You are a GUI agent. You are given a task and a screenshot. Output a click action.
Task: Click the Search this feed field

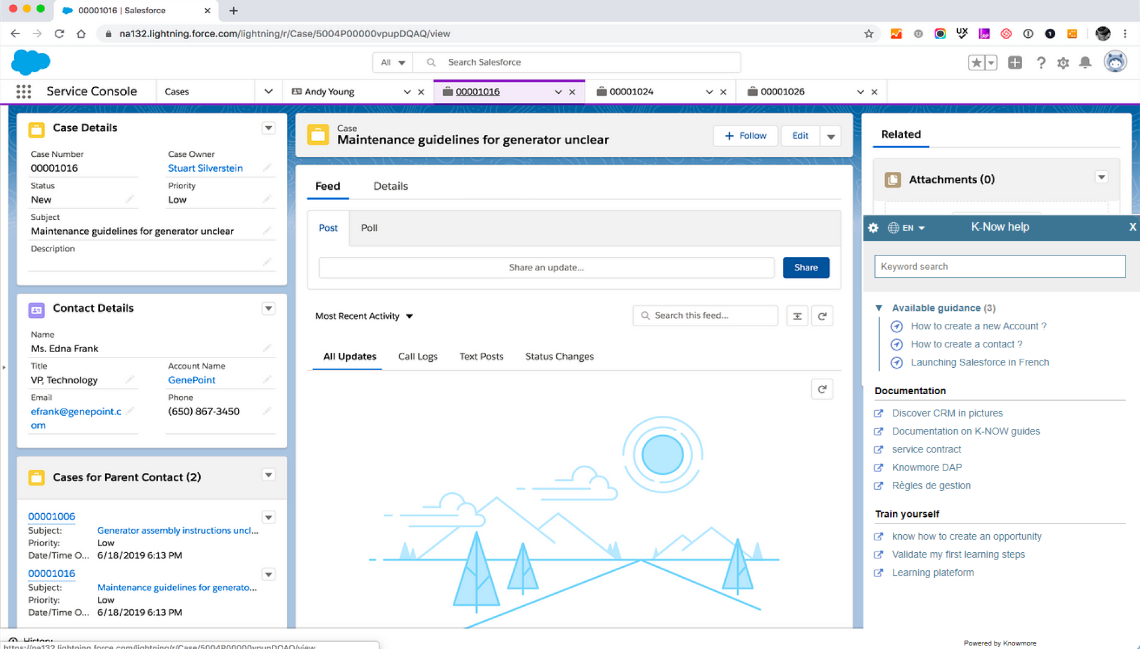705,315
